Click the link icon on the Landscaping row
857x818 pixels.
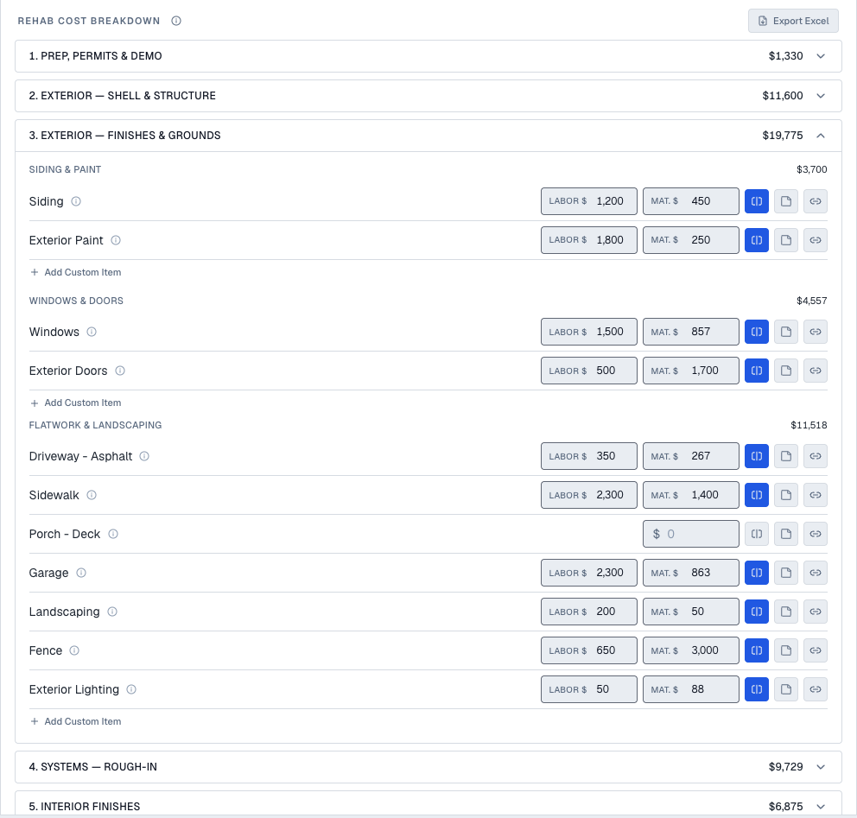point(816,612)
